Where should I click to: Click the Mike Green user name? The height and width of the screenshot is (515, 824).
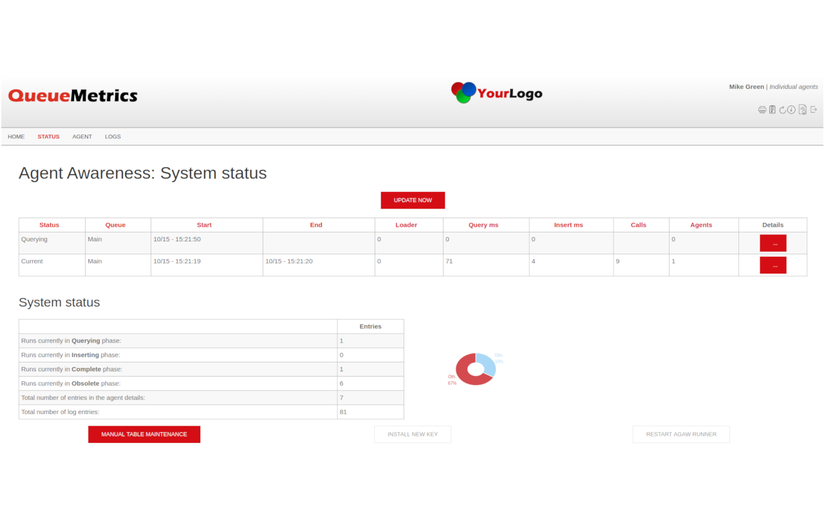(747, 87)
